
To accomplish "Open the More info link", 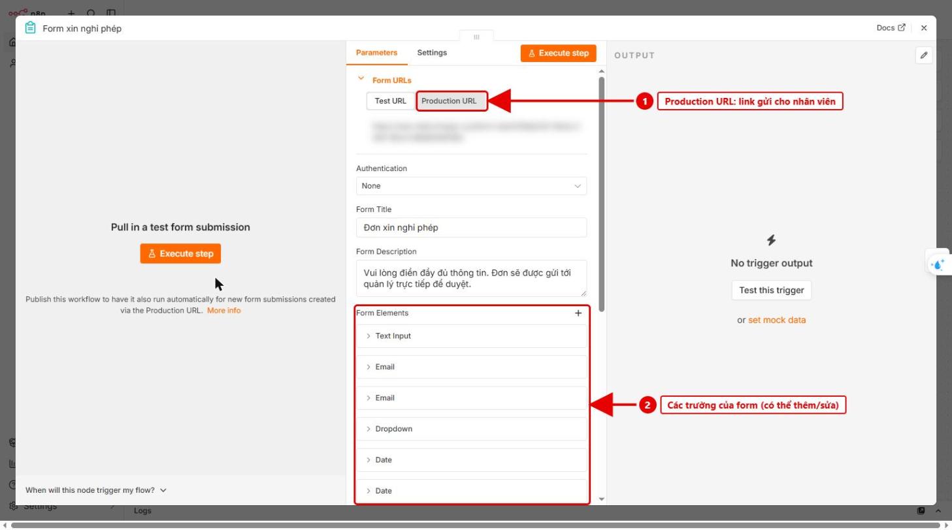I will pyautogui.click(x=224, y=311).
